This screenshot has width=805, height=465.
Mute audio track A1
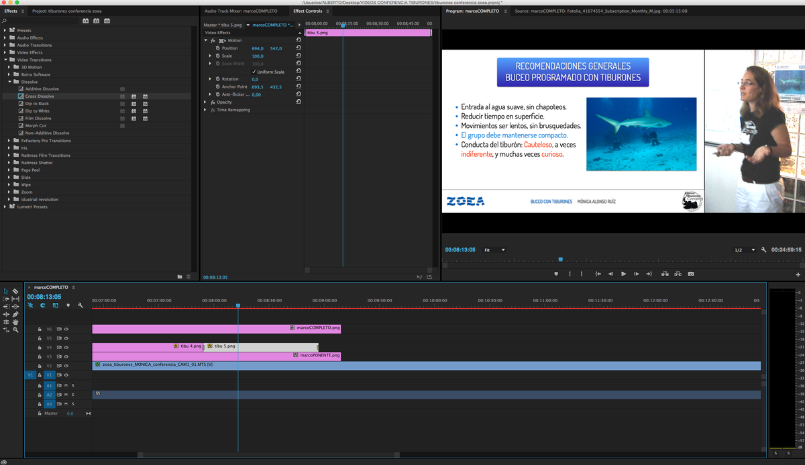[x=66, y=385]
